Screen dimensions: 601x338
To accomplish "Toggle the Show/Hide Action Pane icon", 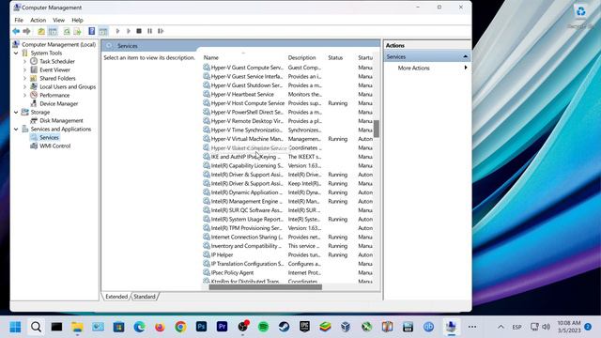I will click(103, 31).
